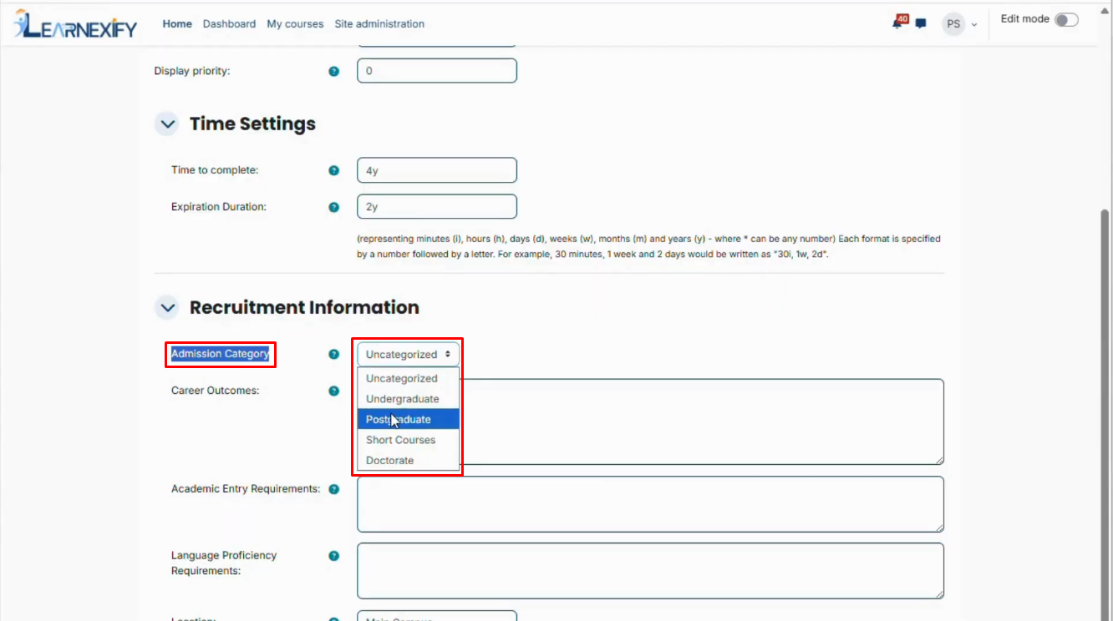
Task: Choose the Postgraduate option
Action: click(x=409, y=419)
